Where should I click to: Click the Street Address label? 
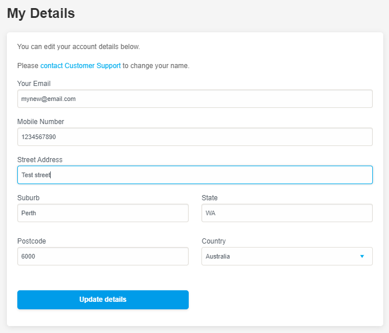[40, 160]
